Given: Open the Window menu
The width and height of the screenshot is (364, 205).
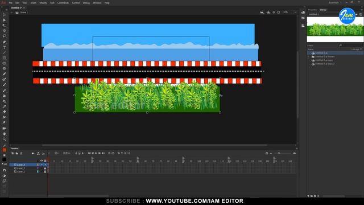Looking at the screenshot, I should (x=97, y=3).
